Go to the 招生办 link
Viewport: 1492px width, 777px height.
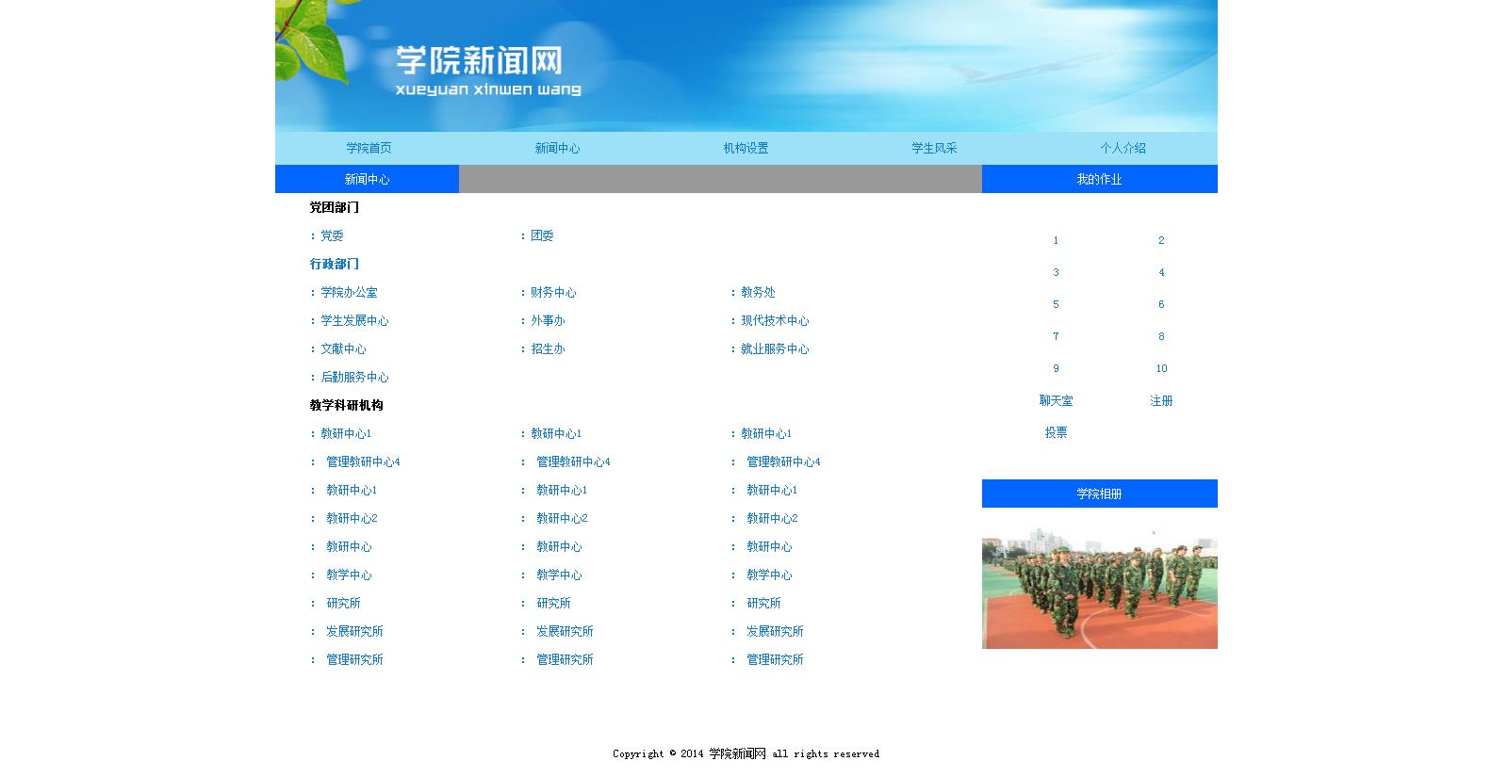coord(548,348)
